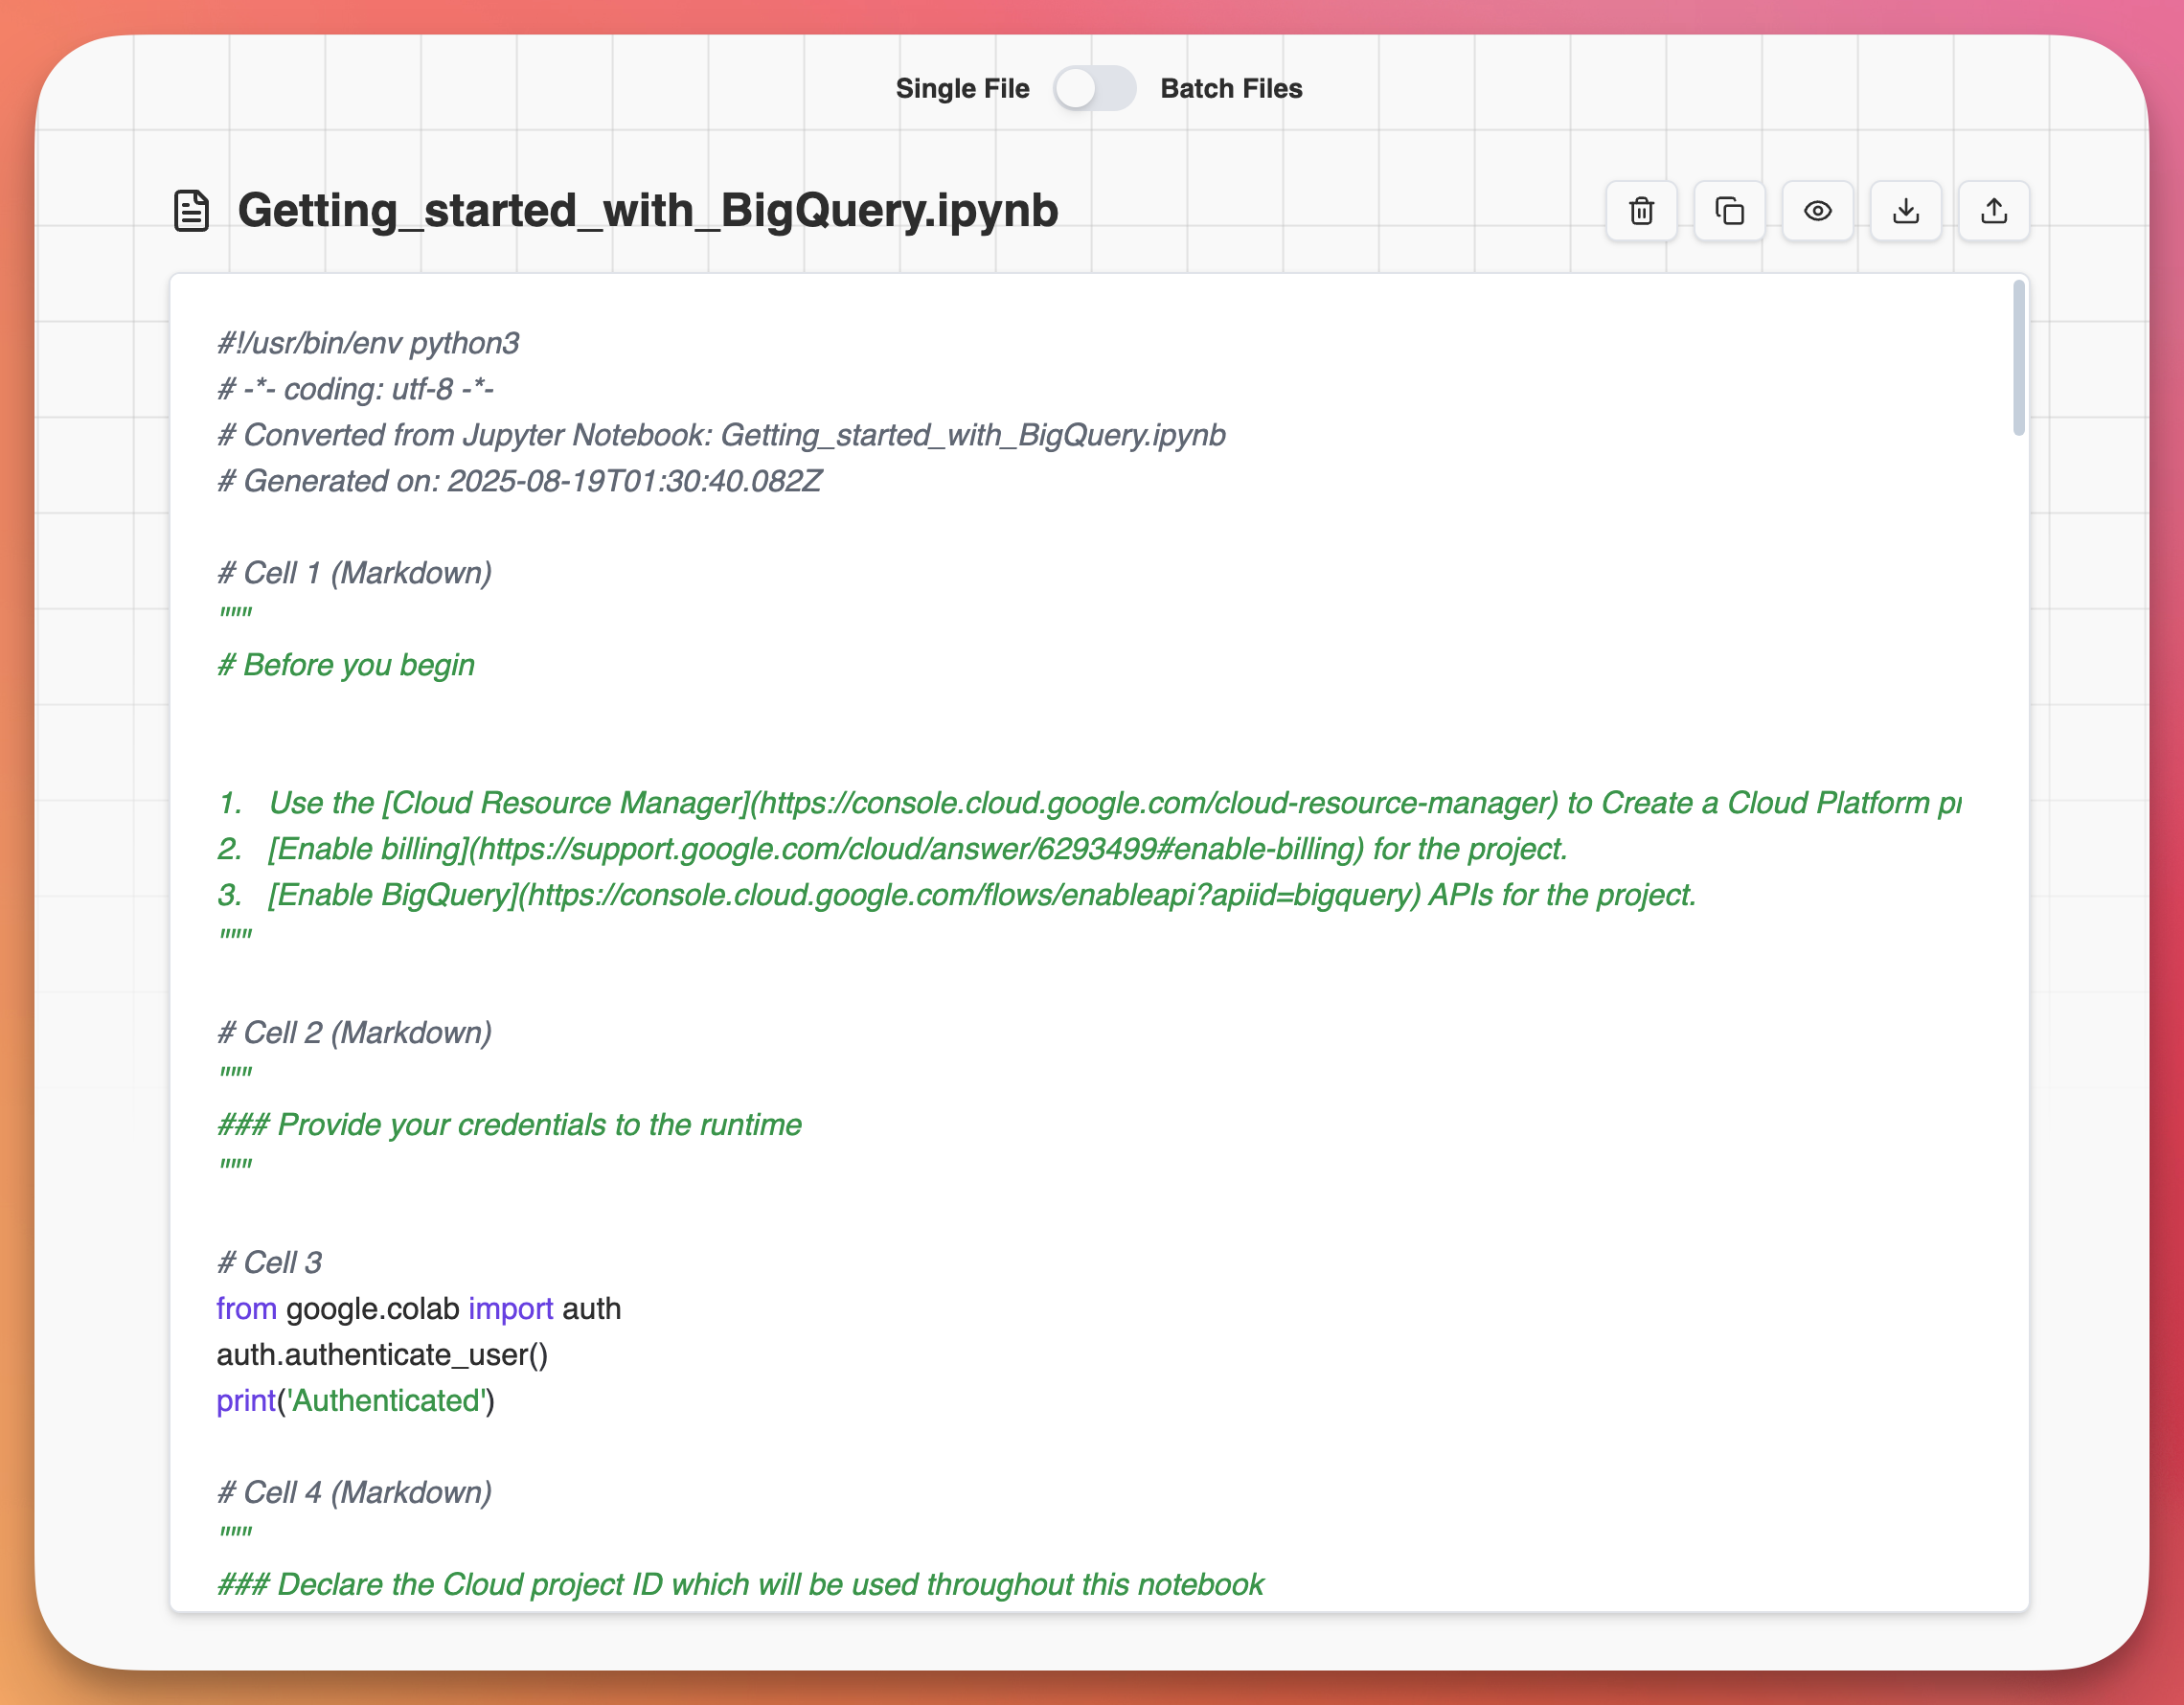This screenshot has width=2184, height=1705.
Task: Delete the file with the trash icon
Action: pyautogui.click(x=1641, y=211)
